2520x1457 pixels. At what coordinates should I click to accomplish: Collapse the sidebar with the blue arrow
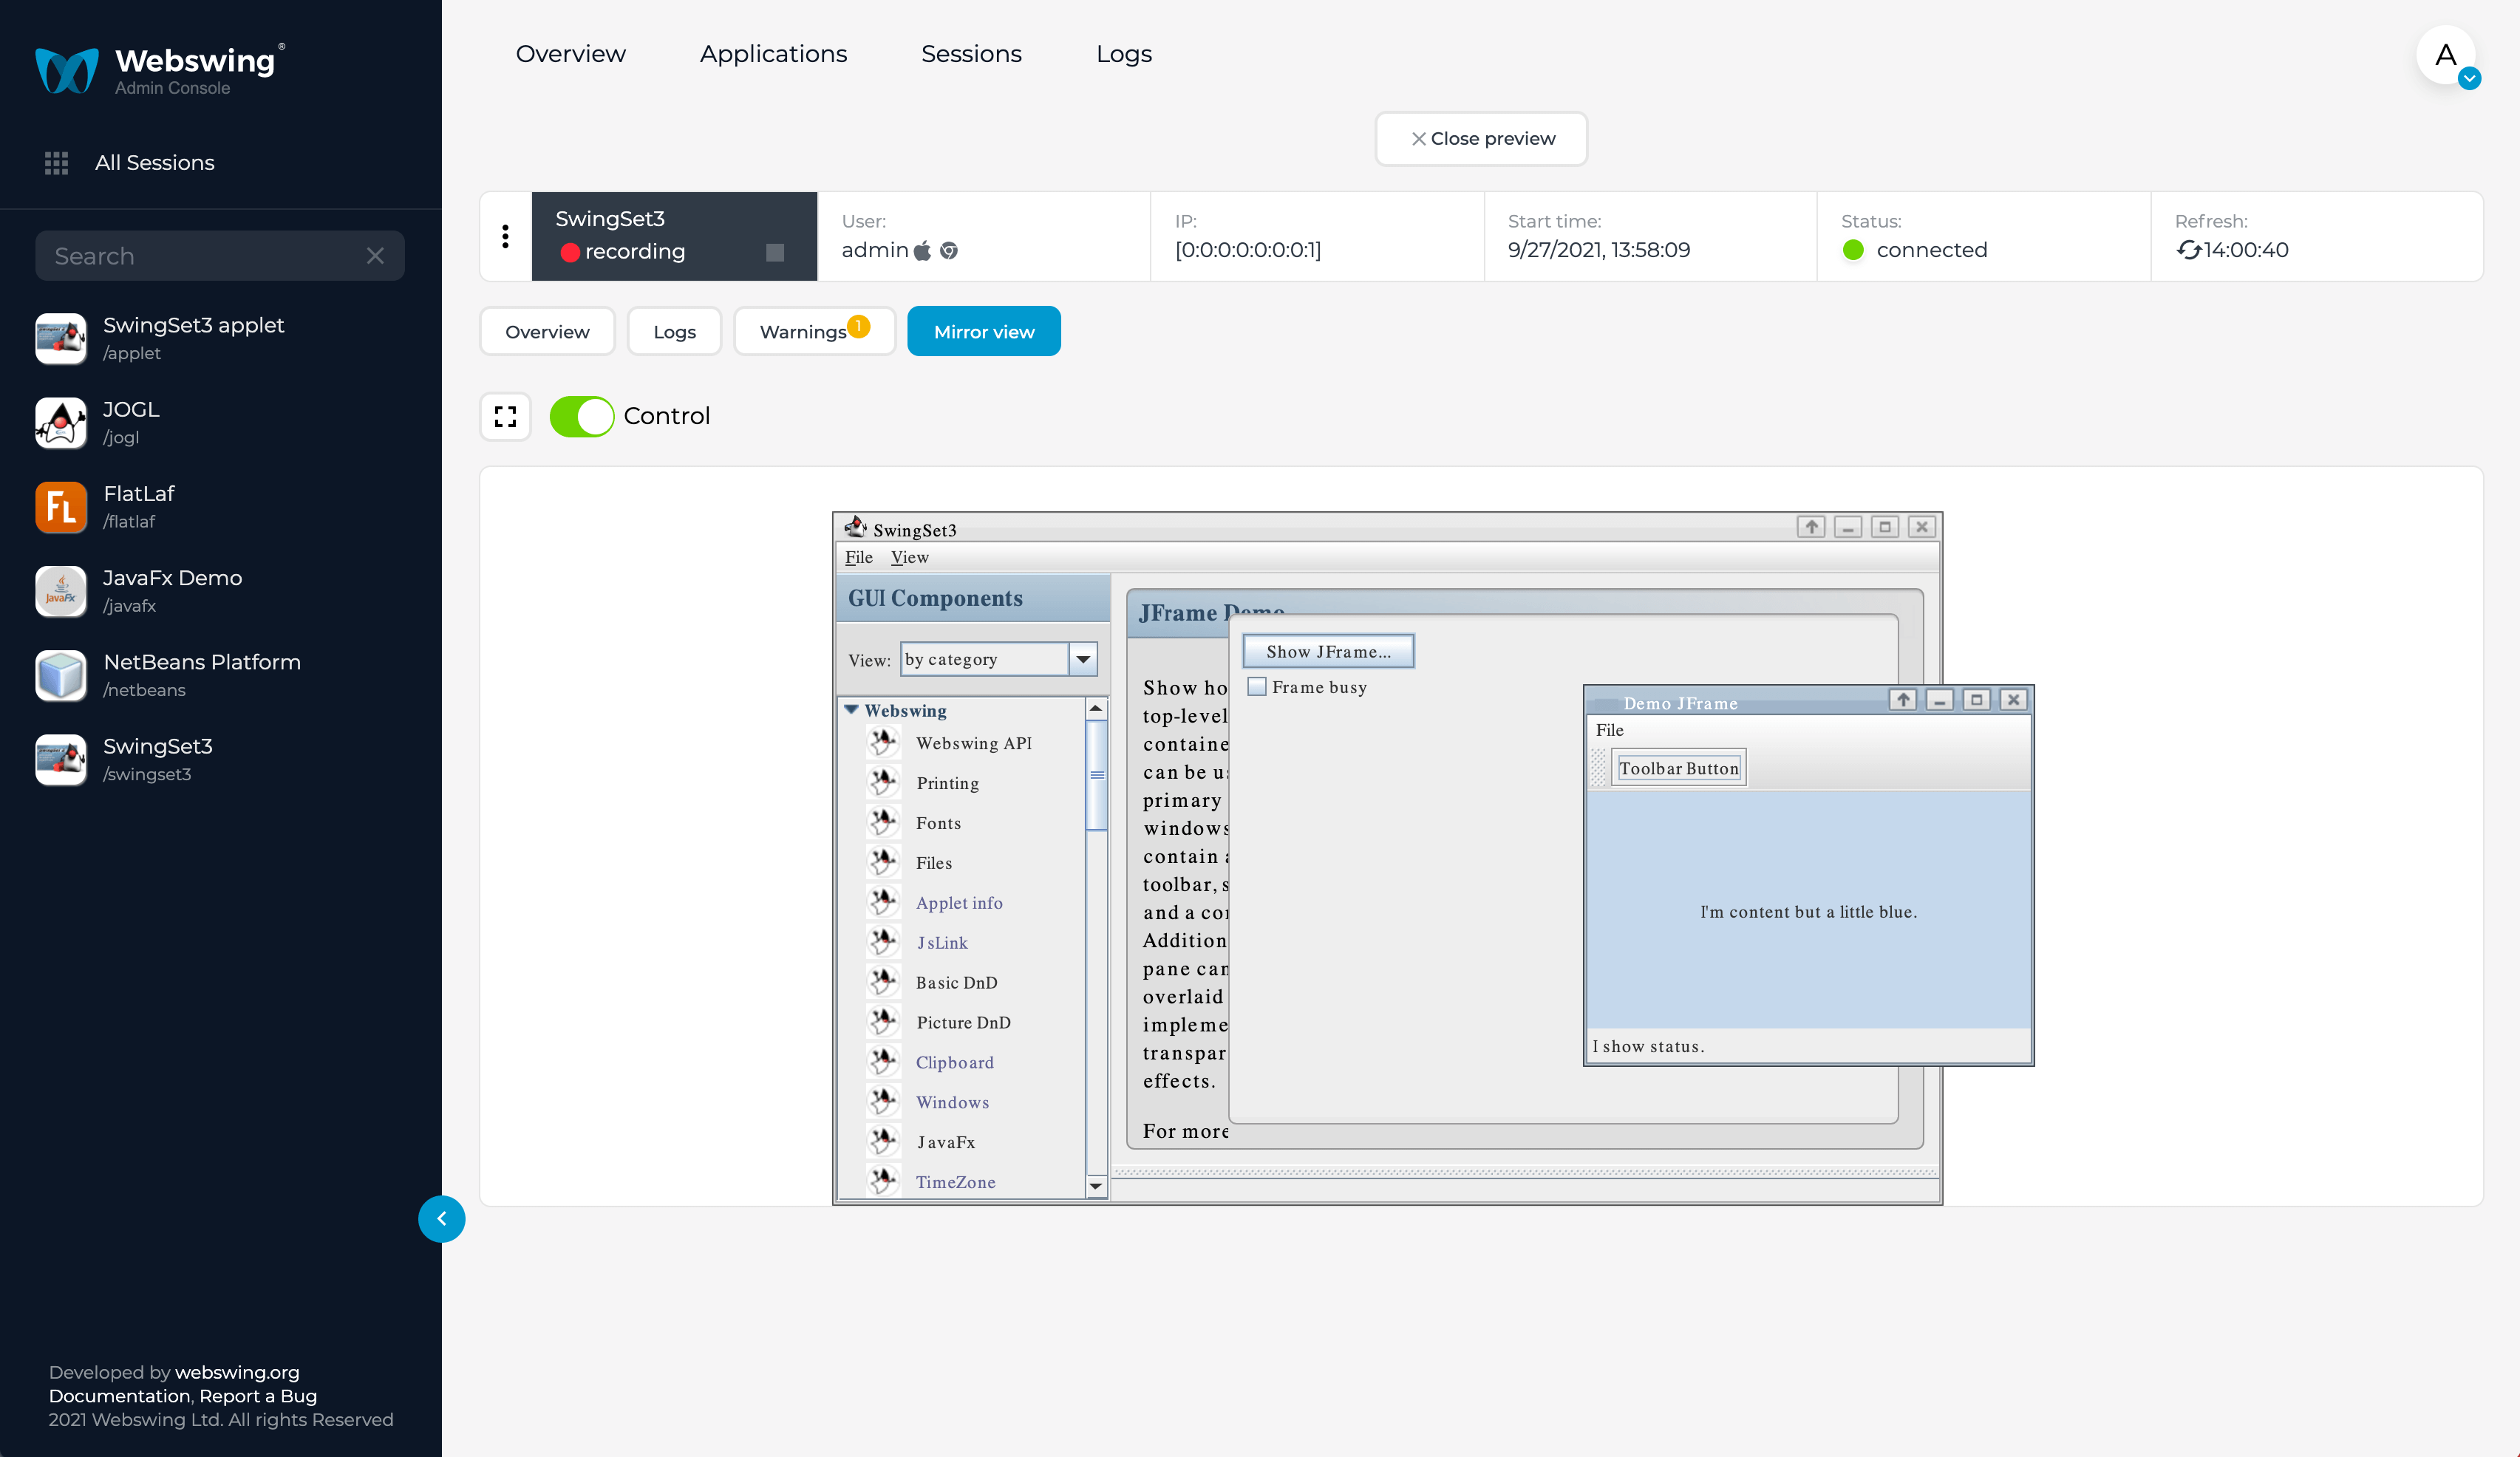(x=441, y=1219)
